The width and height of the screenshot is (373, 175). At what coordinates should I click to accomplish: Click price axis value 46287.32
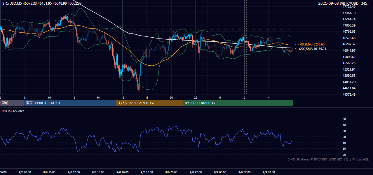tap(349, 44)
